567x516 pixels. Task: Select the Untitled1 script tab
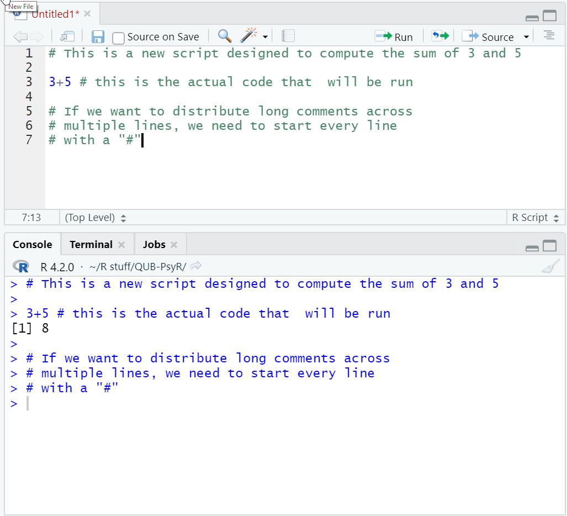[55, 14]
